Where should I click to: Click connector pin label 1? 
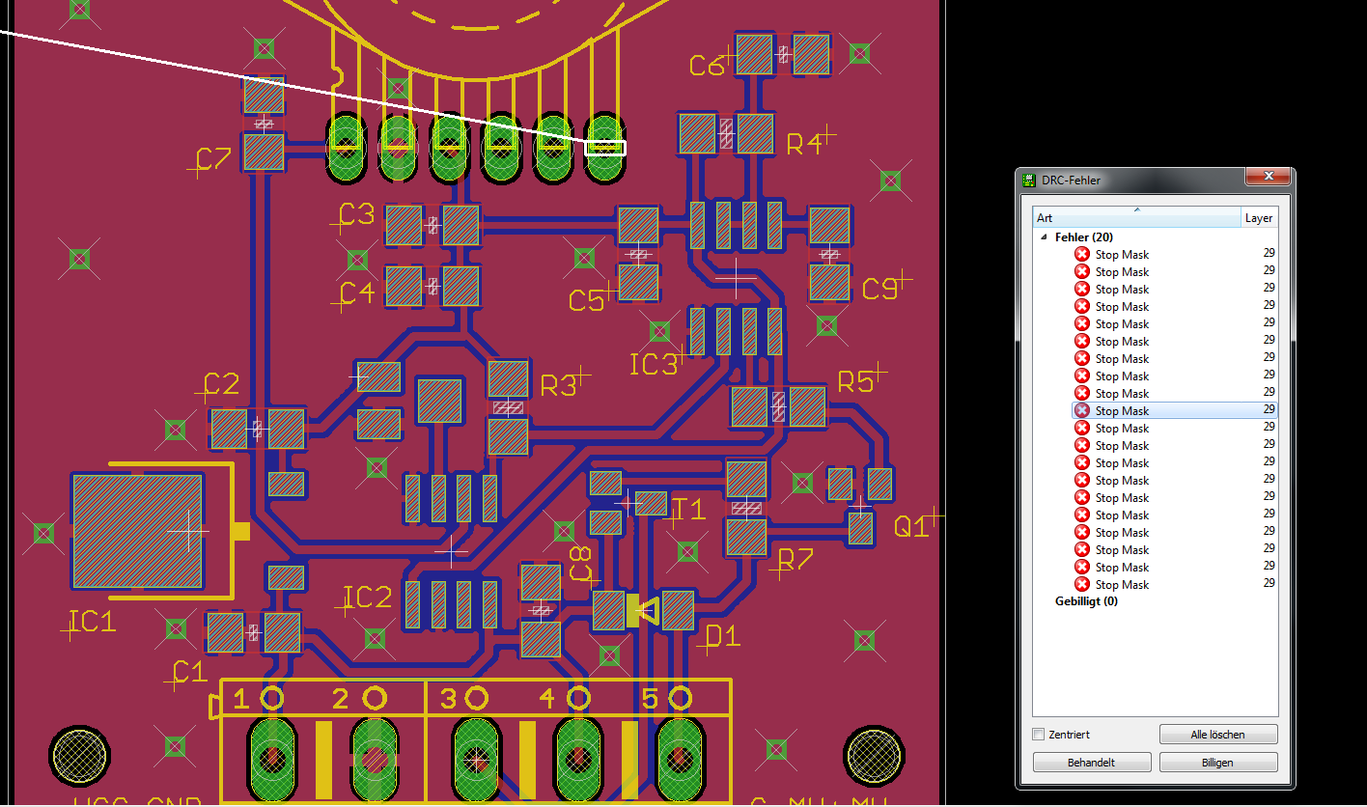(x=240, y=699)
